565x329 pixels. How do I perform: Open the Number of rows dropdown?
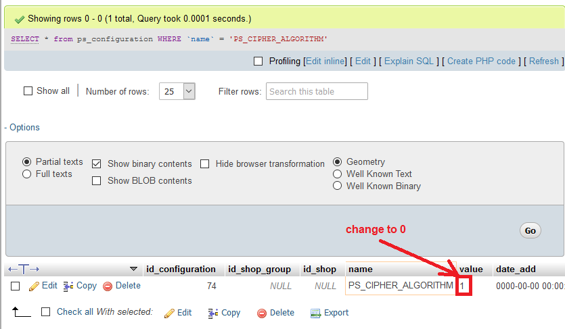pyautogui.click(x=177, y=91)
